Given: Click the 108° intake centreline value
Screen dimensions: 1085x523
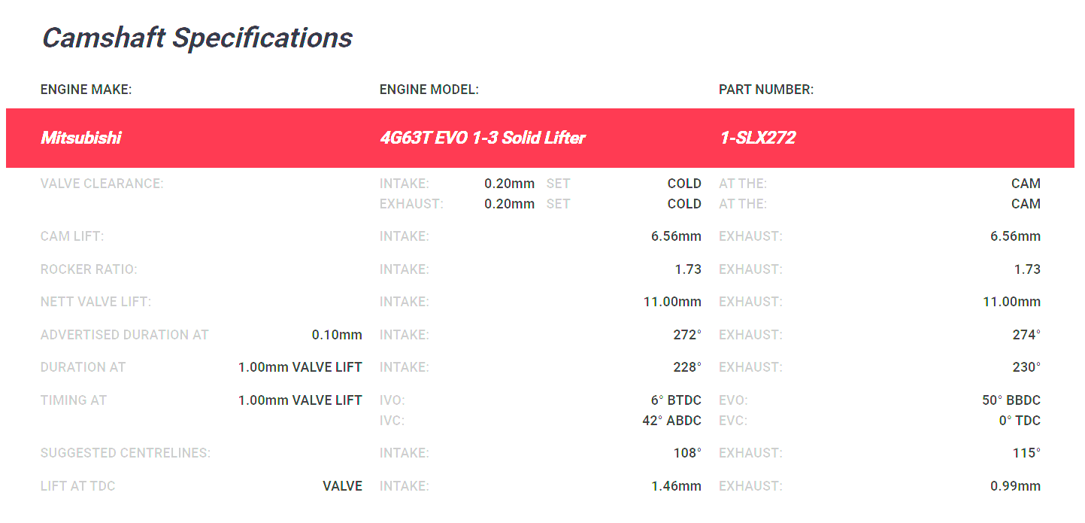Looking at the screenshot, I should (687, 453).
